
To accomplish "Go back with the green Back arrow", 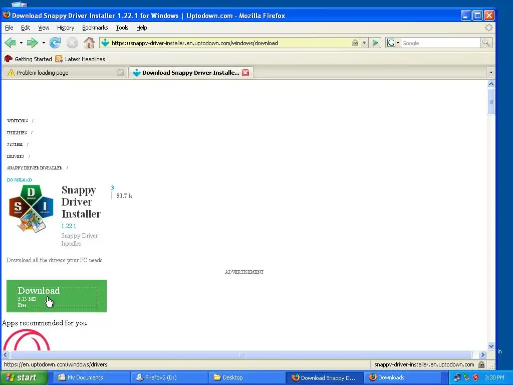I will point(10,43).
